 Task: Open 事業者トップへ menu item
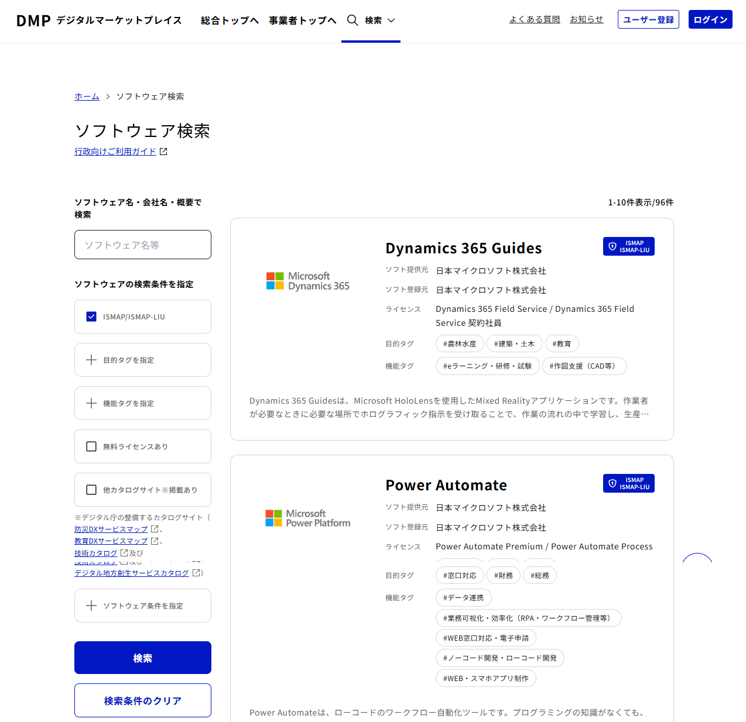pyautogui.click(x=303, y=20)
